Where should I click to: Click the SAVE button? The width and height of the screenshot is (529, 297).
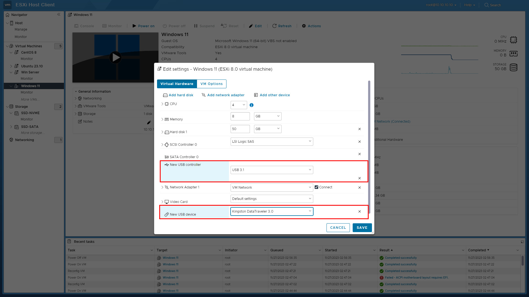(x=362, y=228)
